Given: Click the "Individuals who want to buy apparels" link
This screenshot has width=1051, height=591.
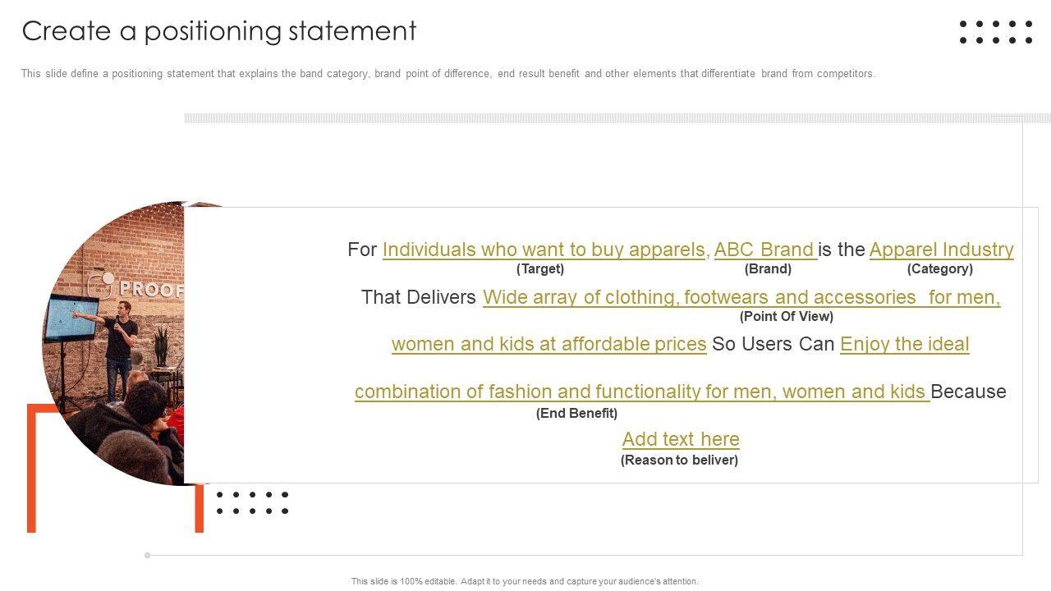Looking at the screenshot, I should point(544,250).
